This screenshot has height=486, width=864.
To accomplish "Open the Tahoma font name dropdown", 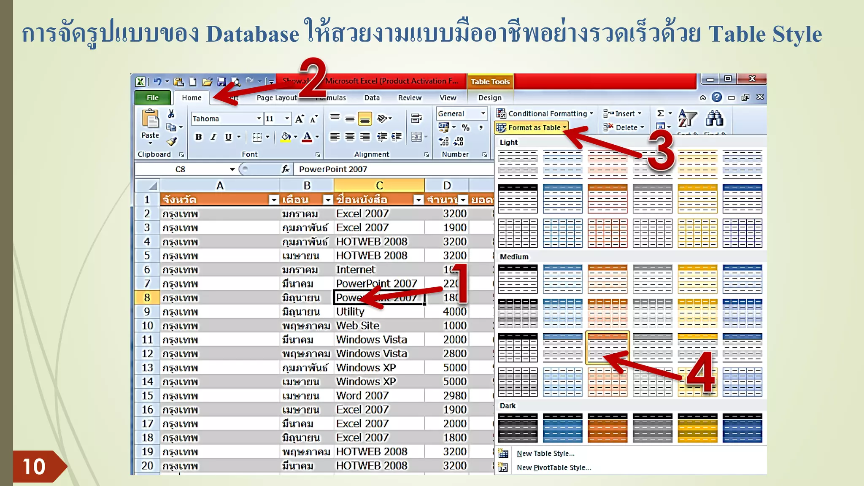I will tap(259, 119).
